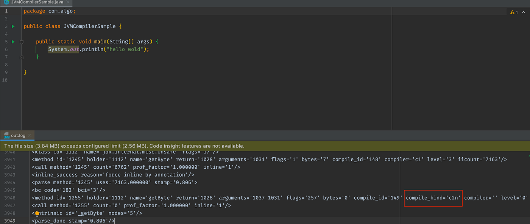Click 'main(String[] args)' method signature

[x=123, y=42]
